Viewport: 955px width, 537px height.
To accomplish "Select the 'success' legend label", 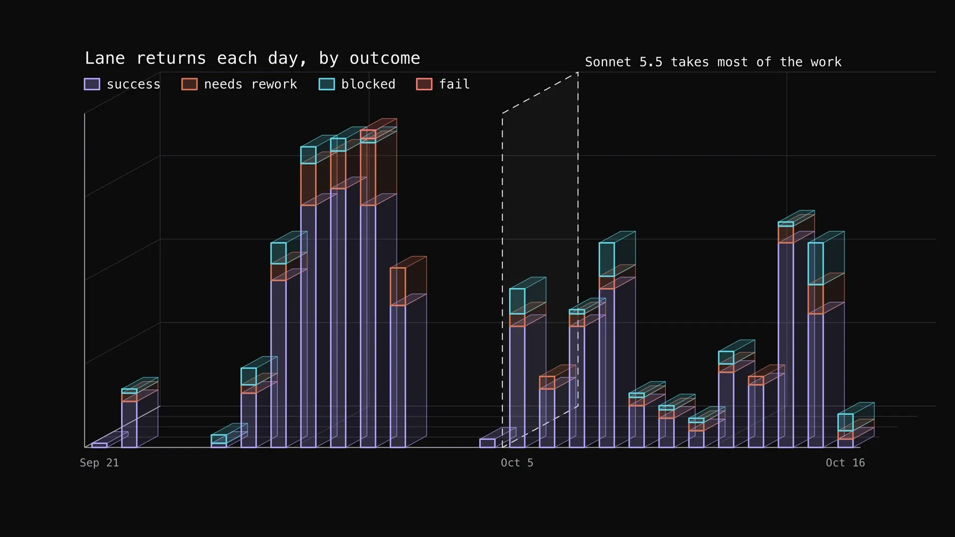I will click(x=134, y=84).
